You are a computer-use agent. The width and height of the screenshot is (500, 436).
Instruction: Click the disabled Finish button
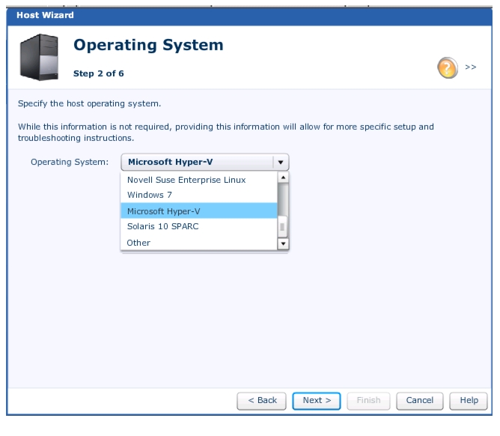368,401
